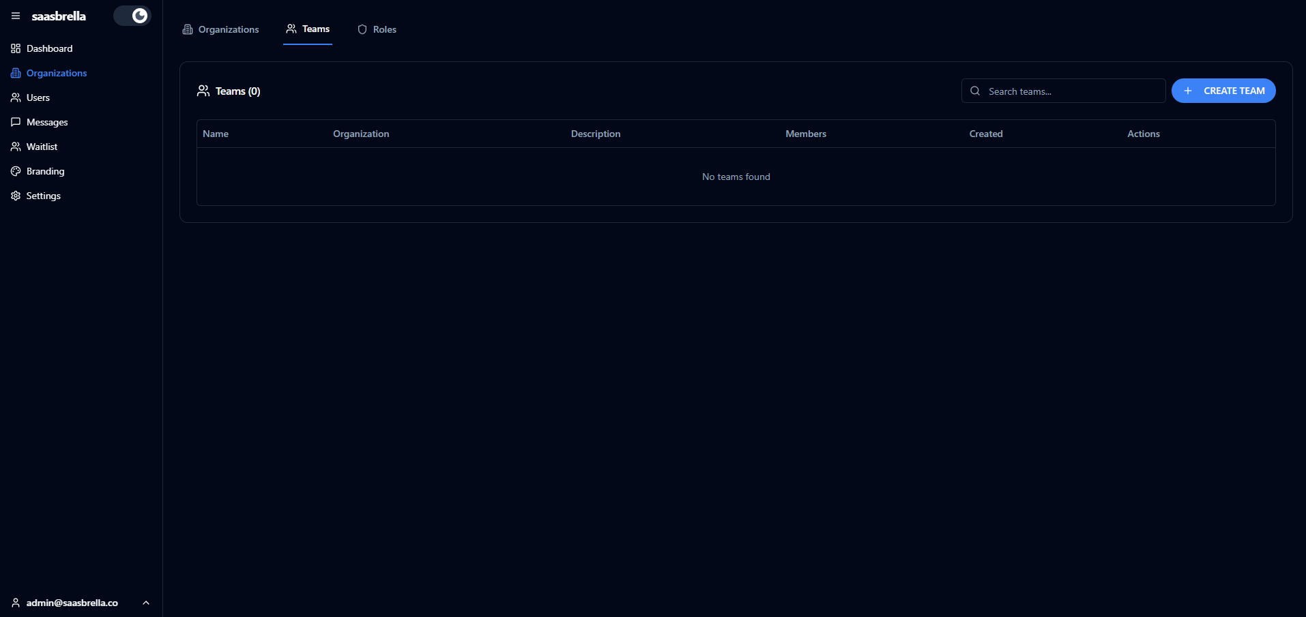Click the Users icon in sidebar
1306x617 pixels.
(16, 97)
